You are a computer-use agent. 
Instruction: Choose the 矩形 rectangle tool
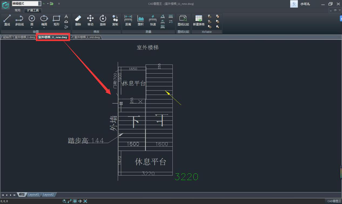click(56, 20)
